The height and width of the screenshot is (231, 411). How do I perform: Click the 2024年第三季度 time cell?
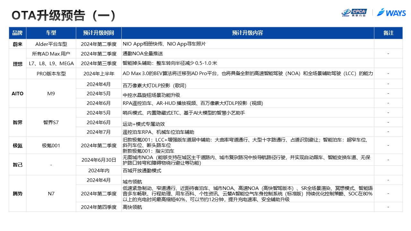(x=99, y=63)
